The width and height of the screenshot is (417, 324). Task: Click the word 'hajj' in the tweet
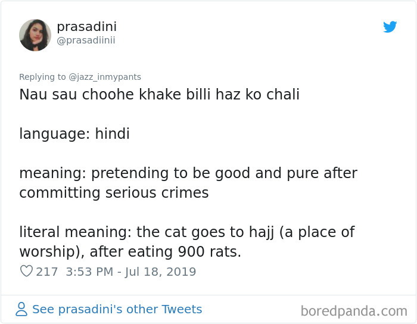tap(262, 232)
